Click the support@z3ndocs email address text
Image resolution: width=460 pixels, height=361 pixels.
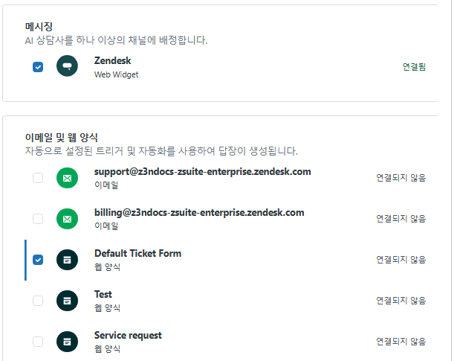(202, 171)
